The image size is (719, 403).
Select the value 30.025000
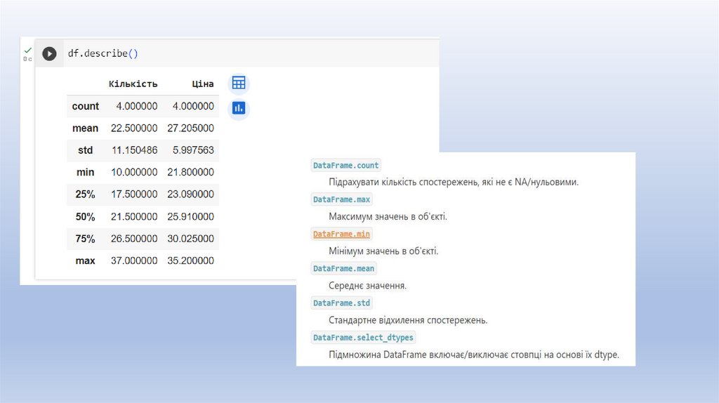tap(190, 239)
